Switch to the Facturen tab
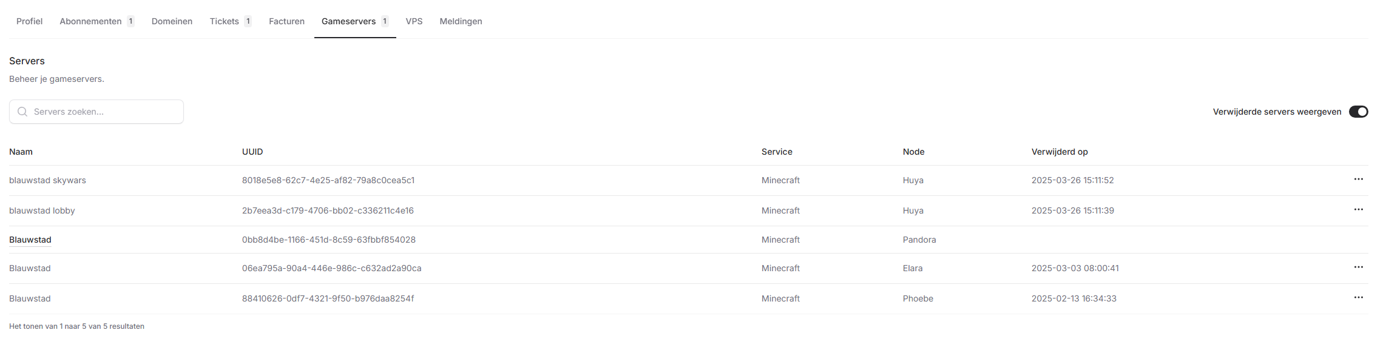This screenshot has width=1386, height=347. tap(286, 21)
